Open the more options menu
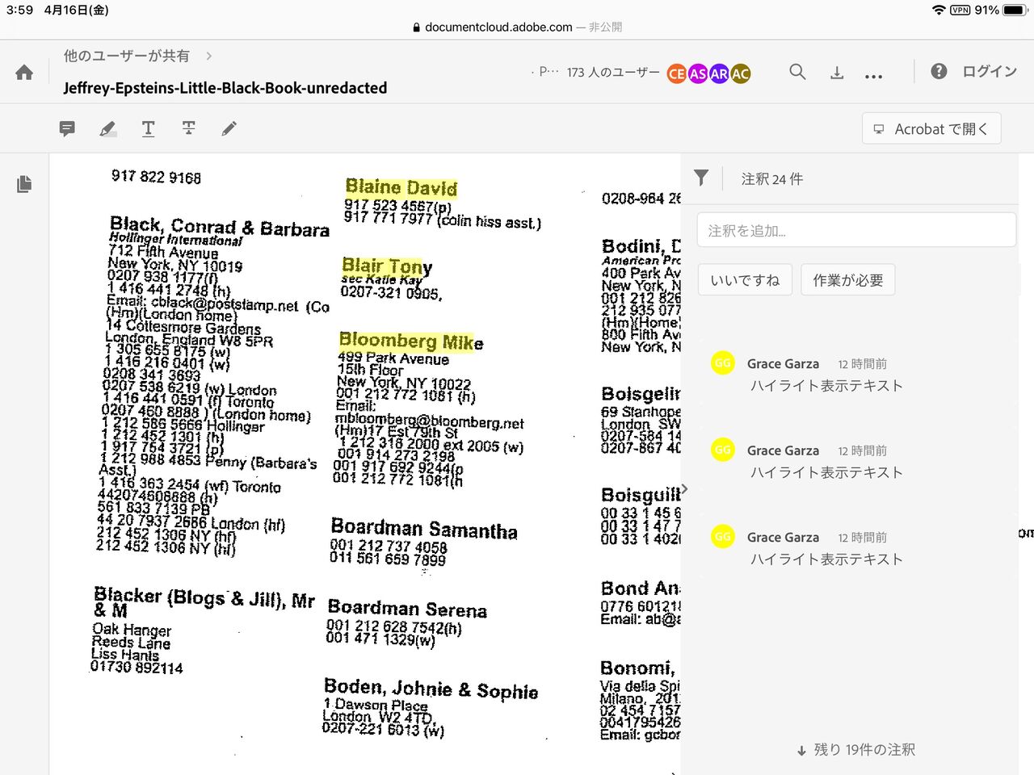Viewport: 1034px width, 775px height. tap(873, 75)
